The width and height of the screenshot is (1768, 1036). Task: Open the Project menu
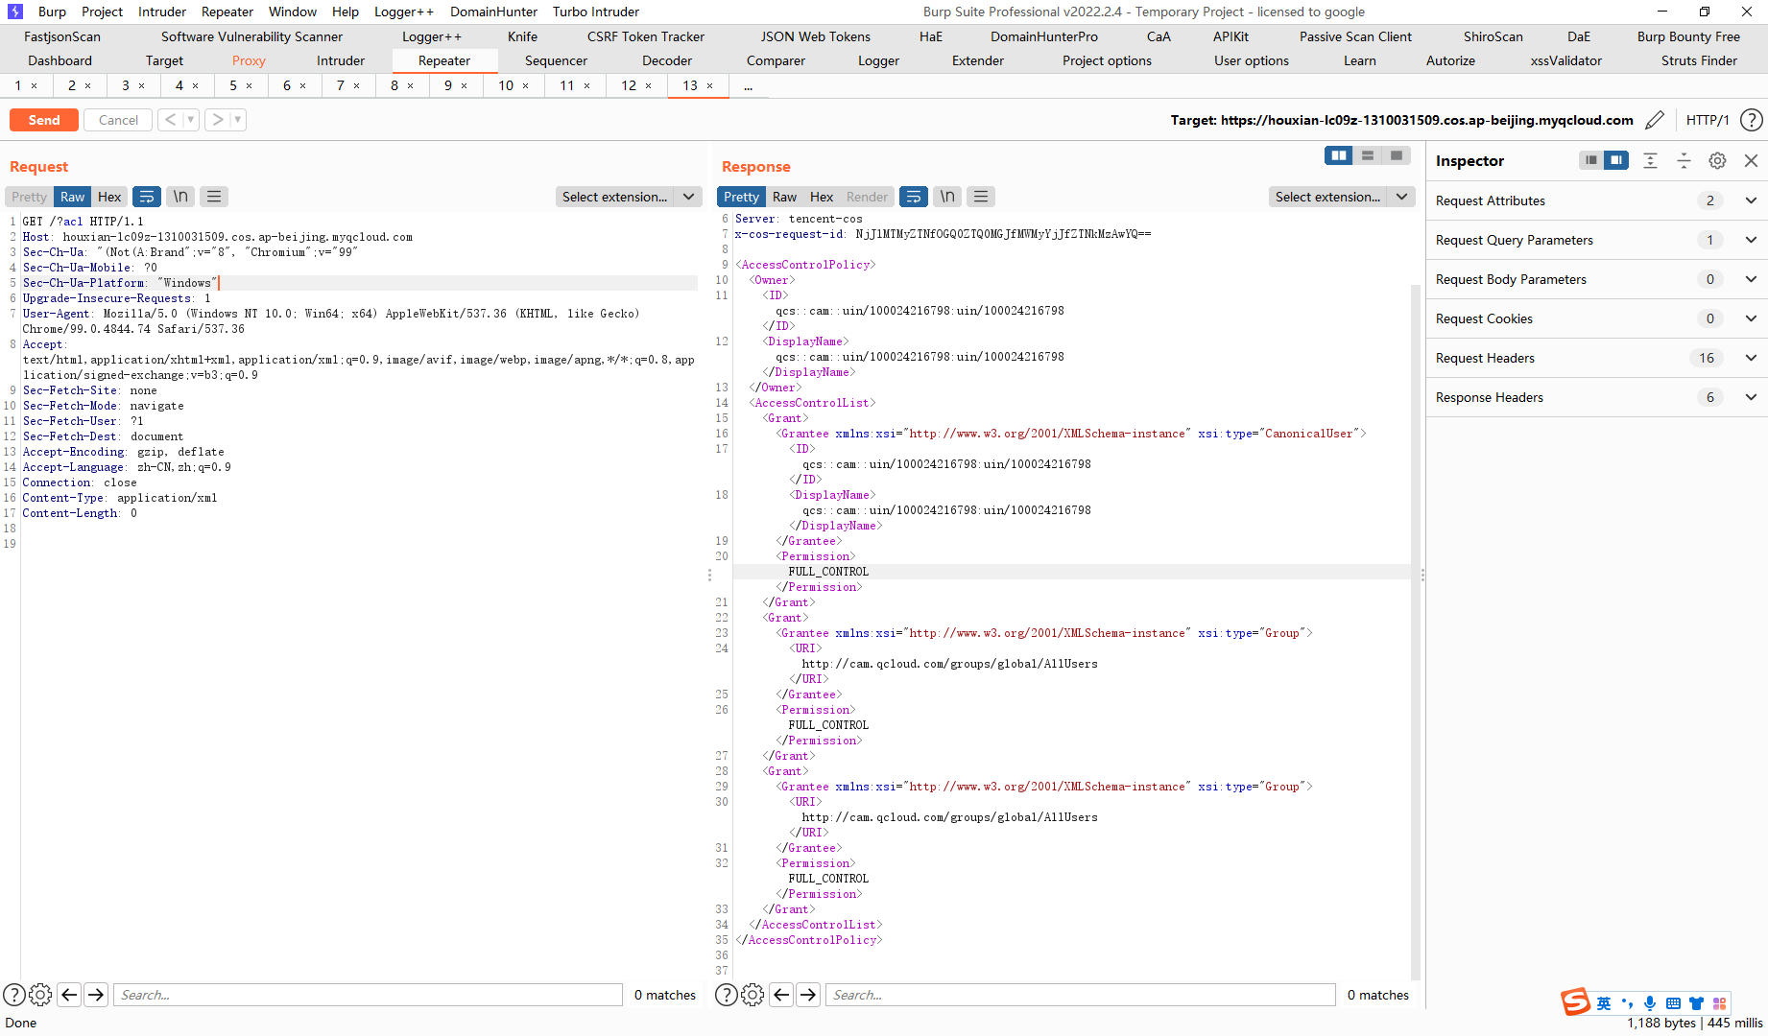(x=102, y=12)
